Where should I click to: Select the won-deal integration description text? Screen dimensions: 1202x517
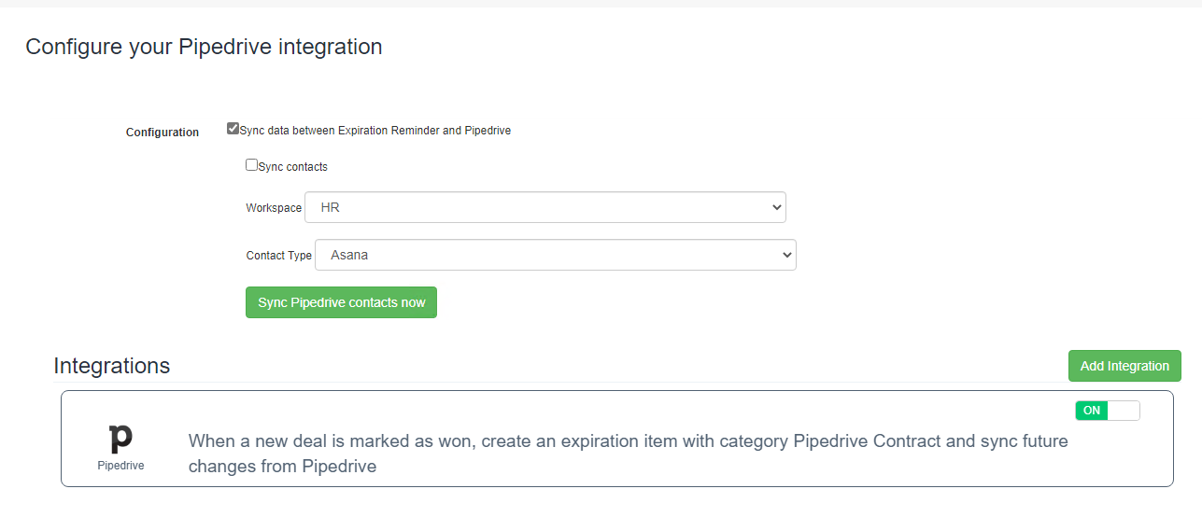(628, 454)
